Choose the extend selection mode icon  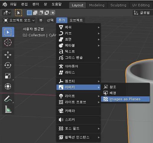[x=35, y=13]
